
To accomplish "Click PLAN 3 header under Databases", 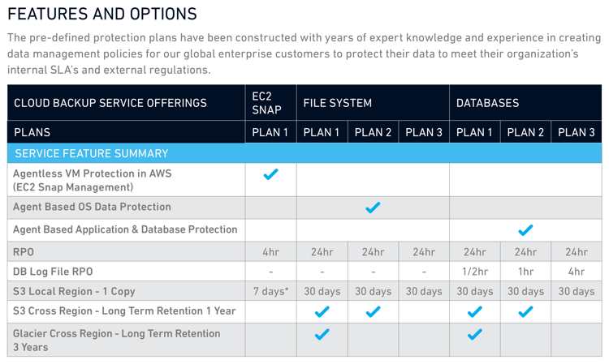I will tap(577, 132).
